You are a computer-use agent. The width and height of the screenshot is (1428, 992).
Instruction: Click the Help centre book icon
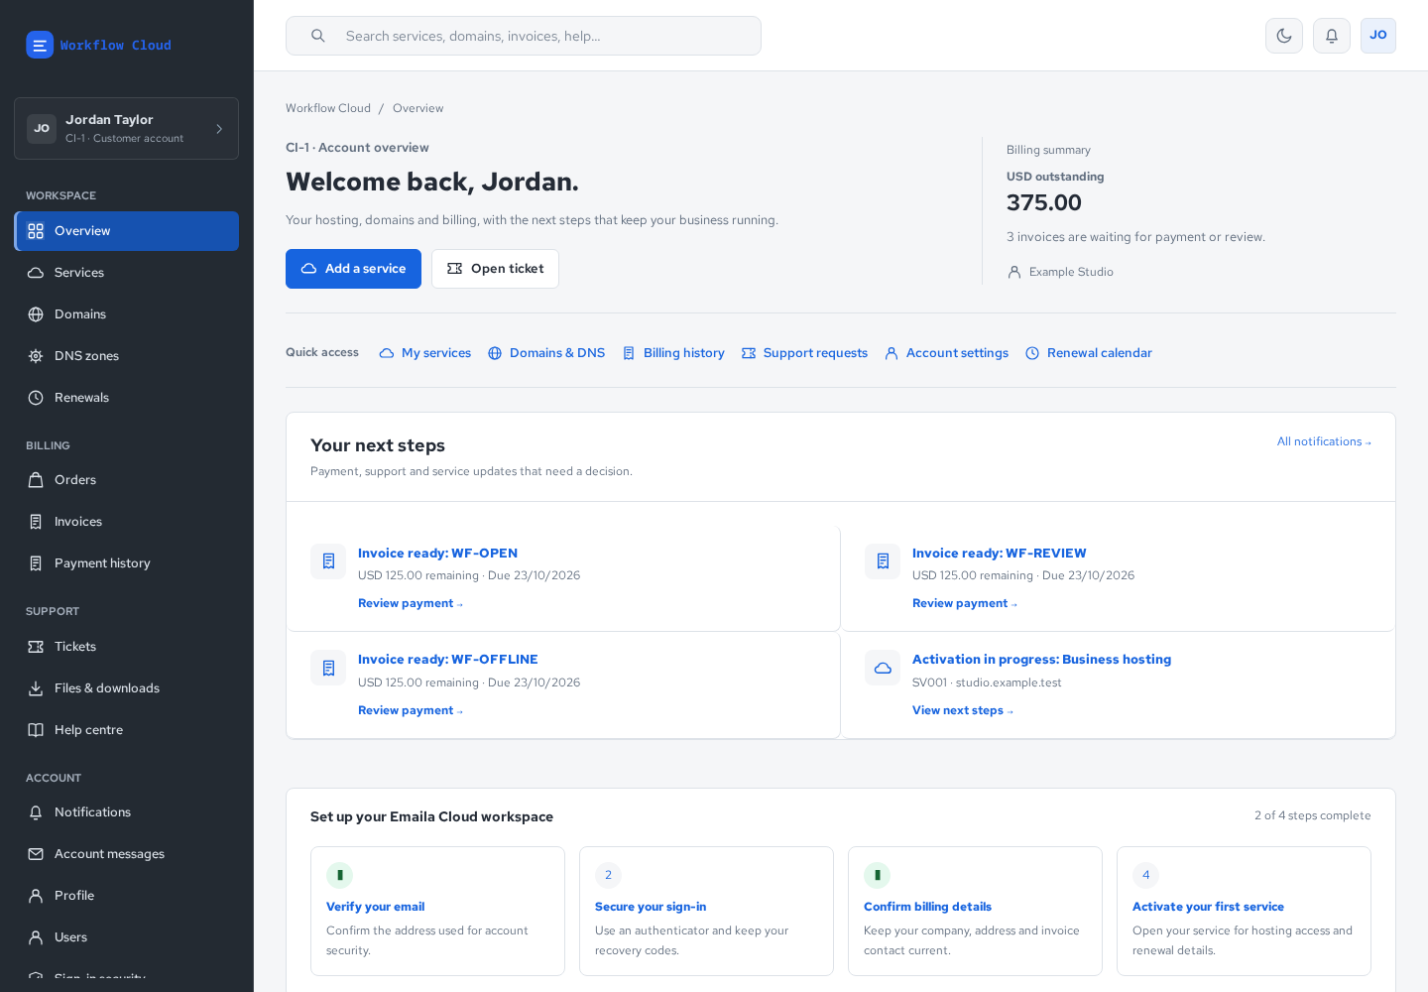[36, 730]
